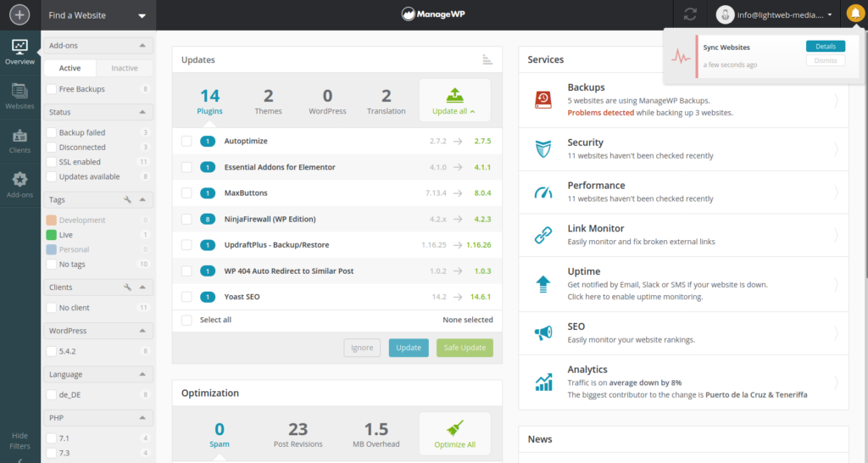Image resolution: width=868 pixels, height=463 pixels.
Task: Tick the Updates available checkbox
Action: tap(52, 176)
